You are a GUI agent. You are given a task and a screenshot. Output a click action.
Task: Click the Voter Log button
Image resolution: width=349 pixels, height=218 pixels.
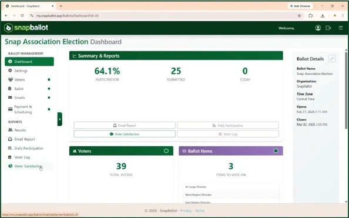(228, 134)
